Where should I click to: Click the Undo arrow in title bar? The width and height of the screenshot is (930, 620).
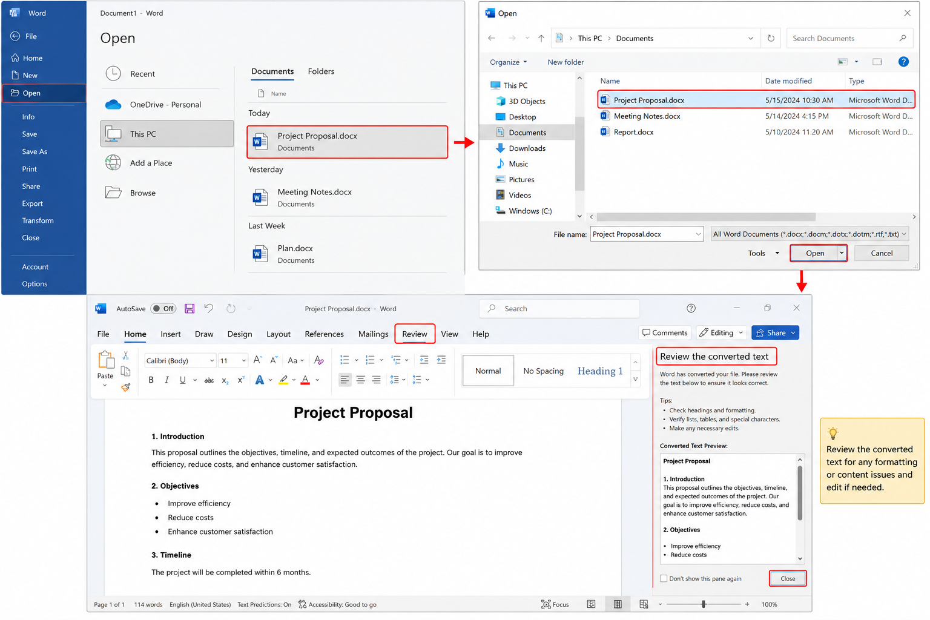tap(209, 308)
